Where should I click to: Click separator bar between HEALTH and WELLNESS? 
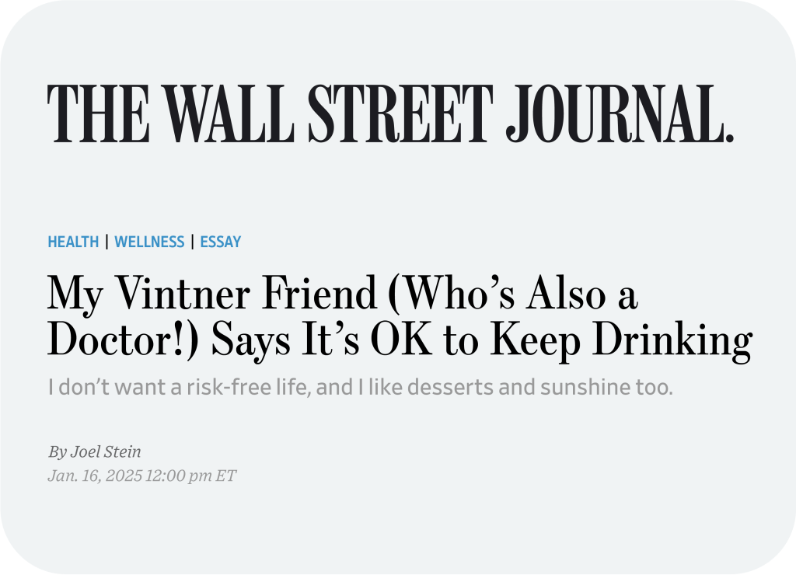coord(106,242)
